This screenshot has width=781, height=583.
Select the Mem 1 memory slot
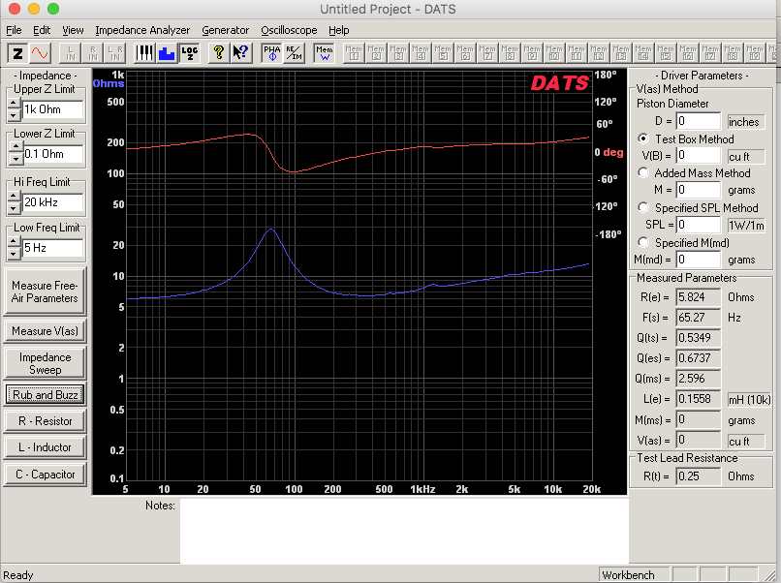point(354,52)
